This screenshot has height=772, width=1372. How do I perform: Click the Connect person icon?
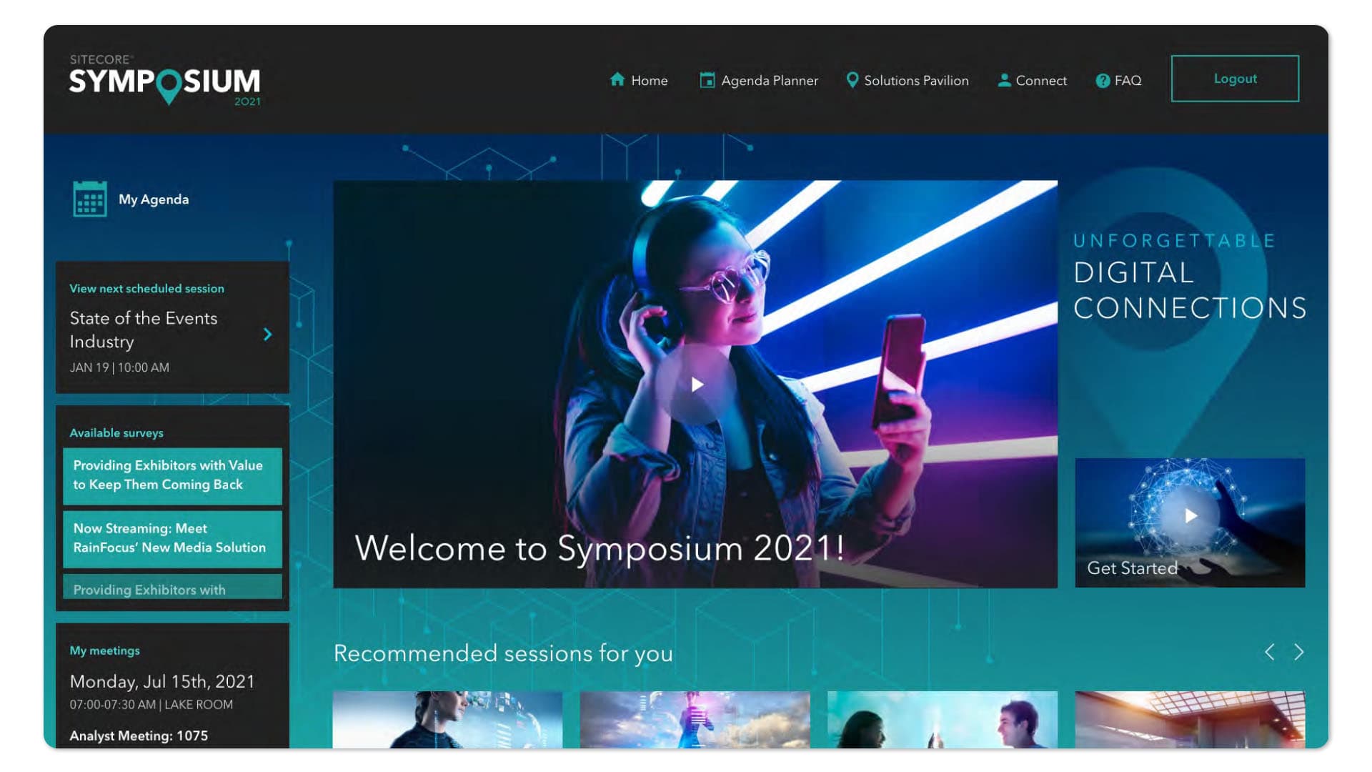[x=1004, y=80]
